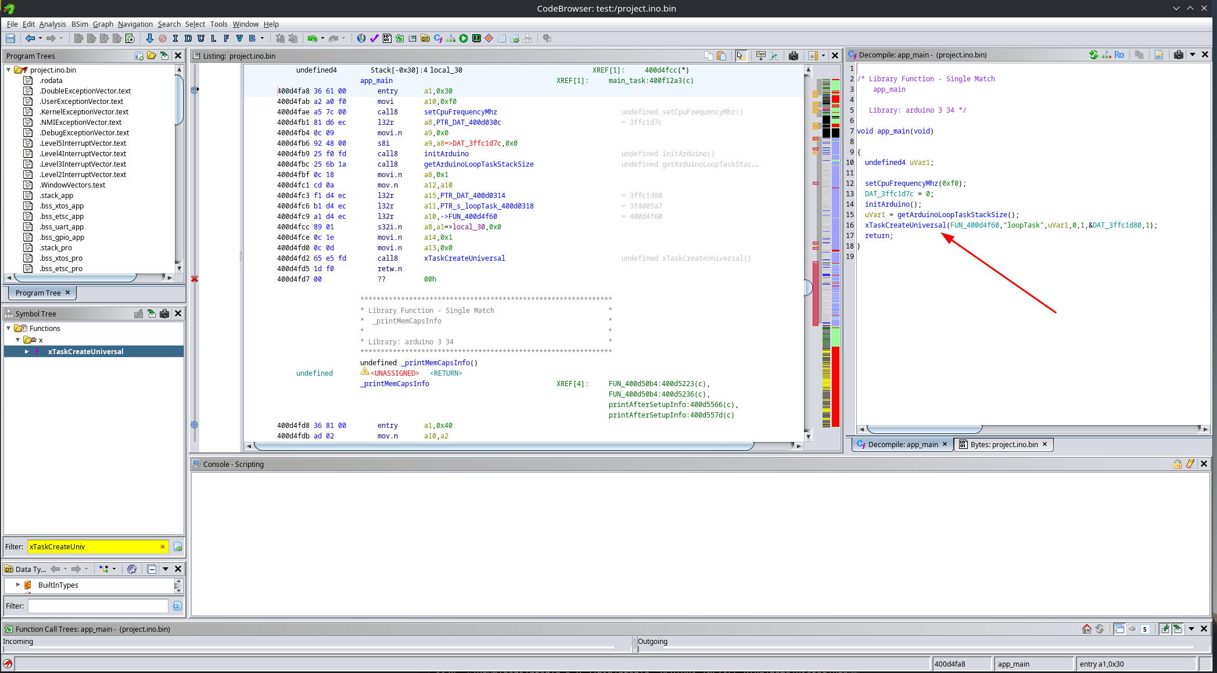Click setCpuFrequencyMhz in the listing
The image size is (1217, 673).
pos(460,112)
